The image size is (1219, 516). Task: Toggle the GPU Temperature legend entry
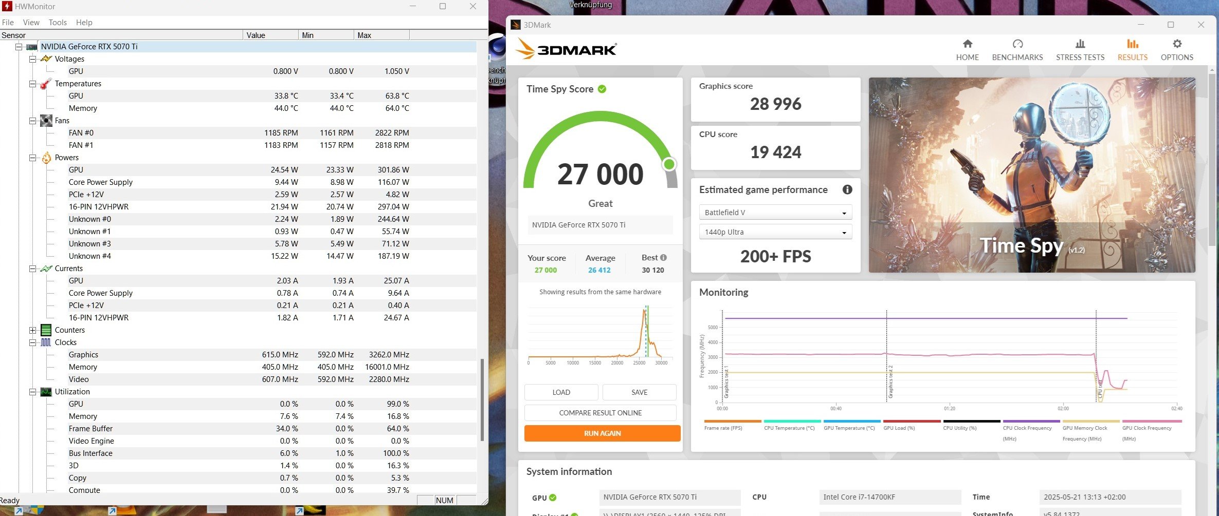click(x=852, y=426)
